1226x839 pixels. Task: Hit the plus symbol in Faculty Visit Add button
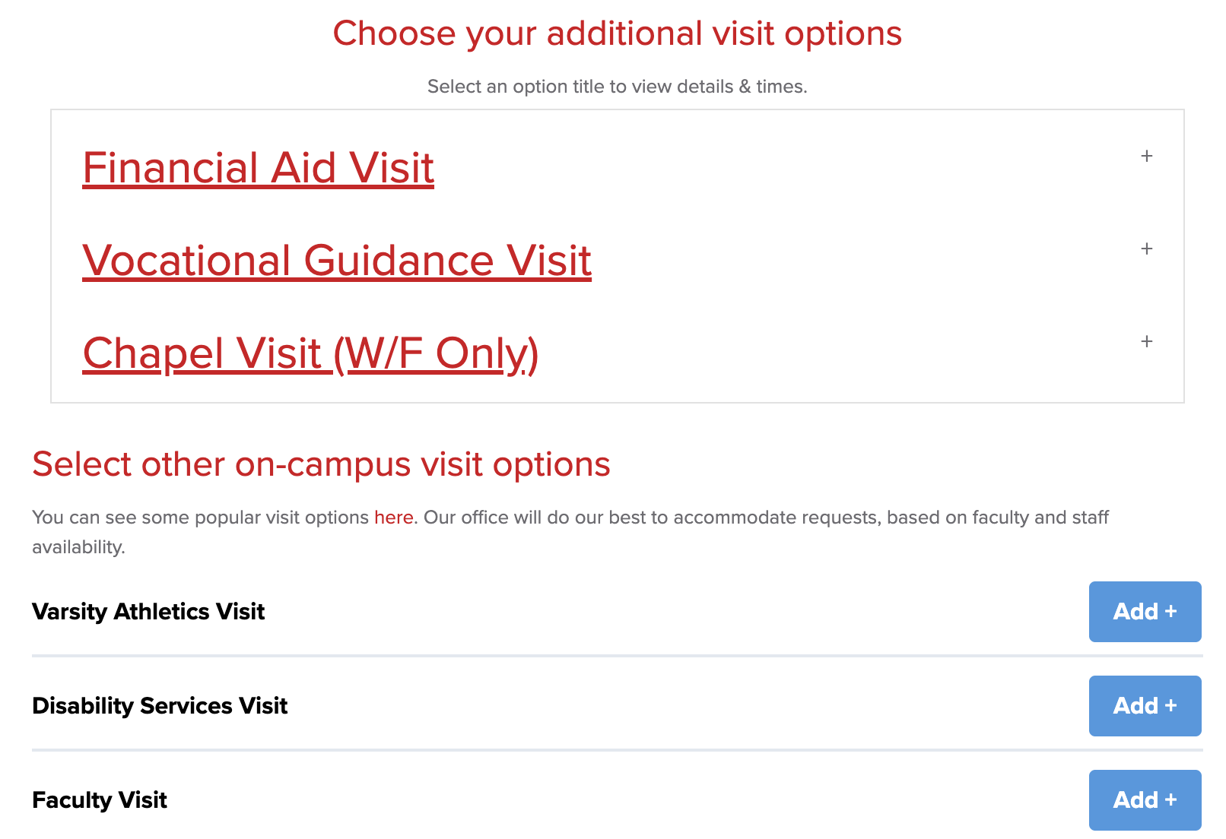click(x=1171, y=800)
